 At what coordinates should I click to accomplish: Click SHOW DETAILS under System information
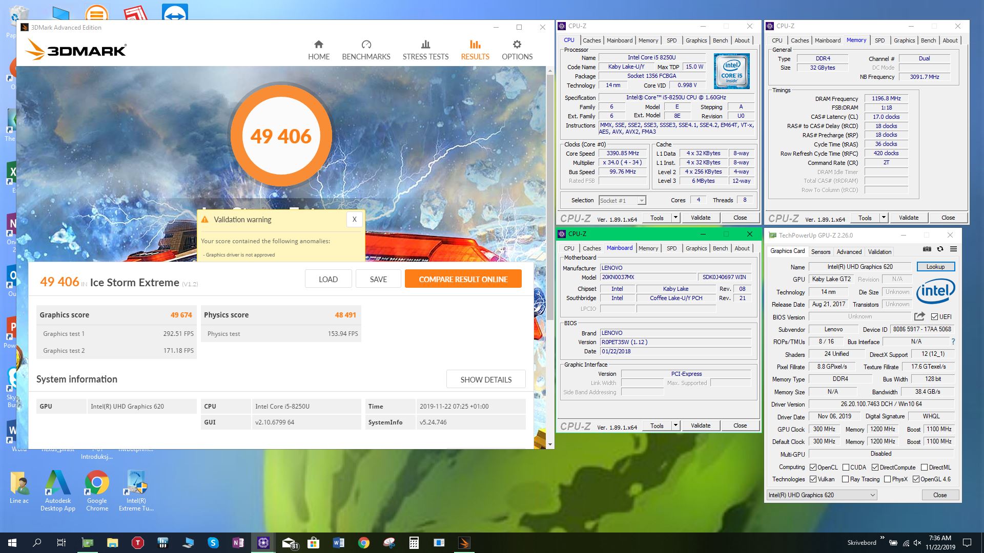click(486, 379)
